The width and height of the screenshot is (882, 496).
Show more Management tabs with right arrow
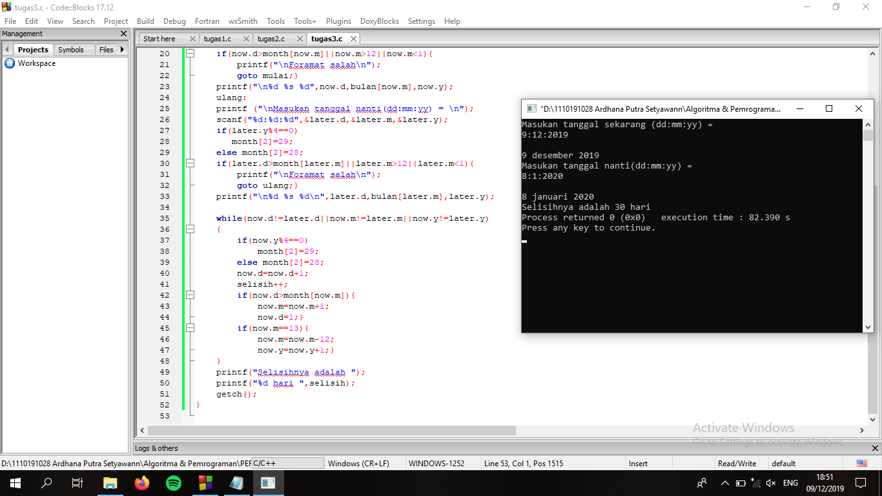(x=123, y=49)
